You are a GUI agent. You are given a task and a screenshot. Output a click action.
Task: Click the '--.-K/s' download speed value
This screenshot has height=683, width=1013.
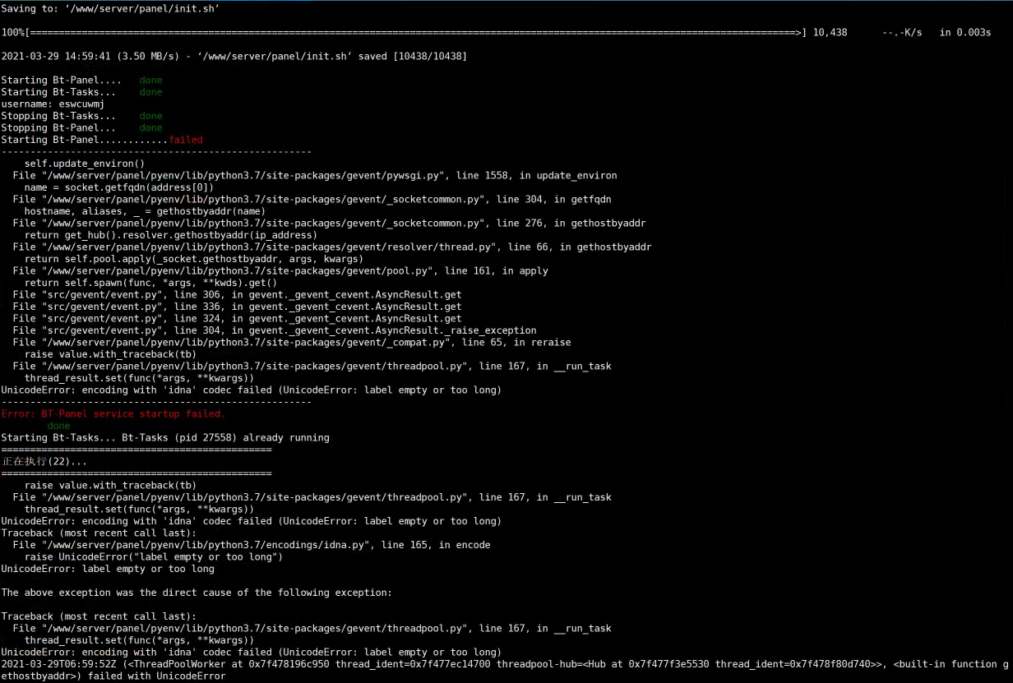pos(902,33)
